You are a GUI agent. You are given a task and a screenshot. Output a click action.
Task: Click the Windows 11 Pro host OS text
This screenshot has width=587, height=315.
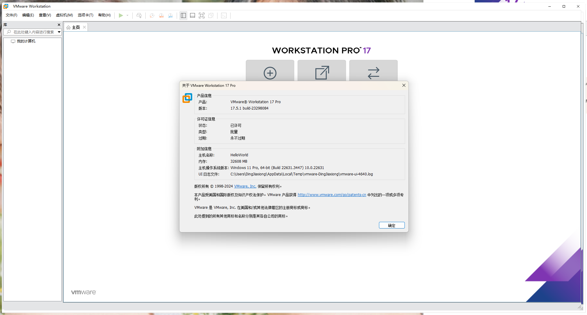(277, 168)
